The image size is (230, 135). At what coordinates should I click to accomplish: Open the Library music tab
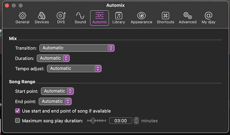click(119, 18)
